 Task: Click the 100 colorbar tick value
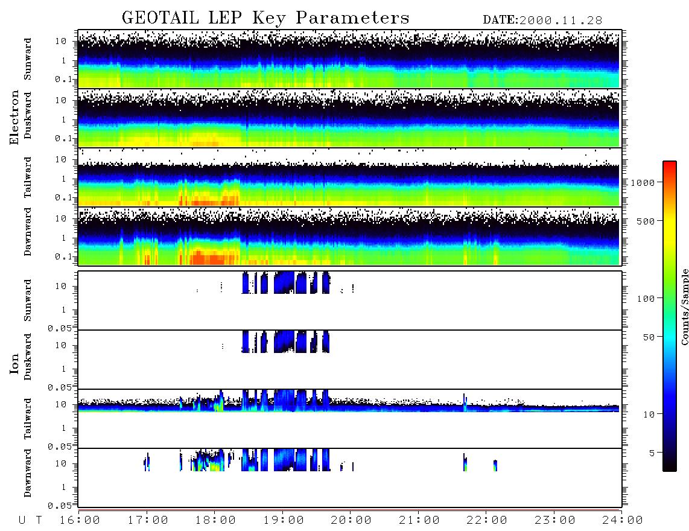click(646, 299)
